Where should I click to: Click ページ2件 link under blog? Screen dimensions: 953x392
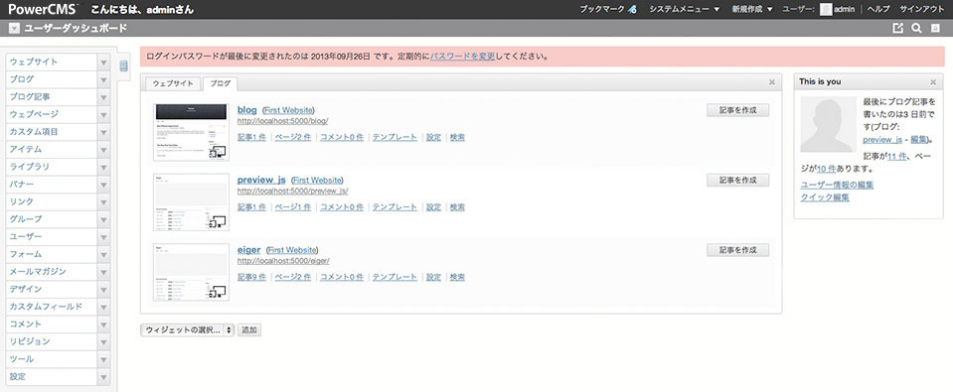pyautogui.click(x=293, y=137)
